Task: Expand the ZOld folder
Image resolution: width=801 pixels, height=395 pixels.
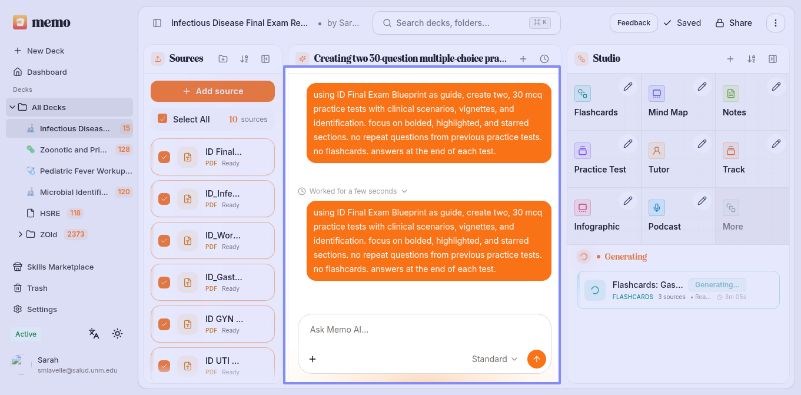Action: (x=21, y=234)
